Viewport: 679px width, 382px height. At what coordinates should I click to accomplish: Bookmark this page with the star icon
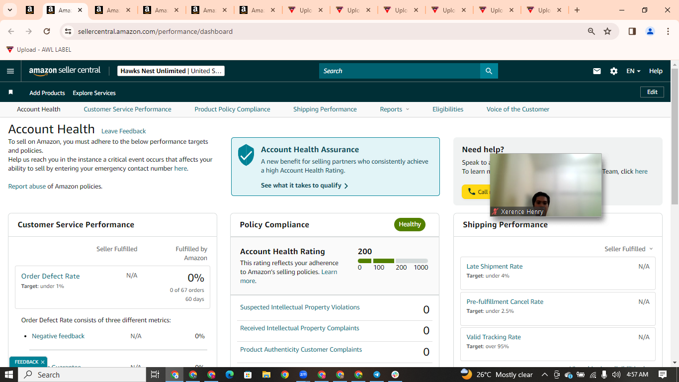607,31
